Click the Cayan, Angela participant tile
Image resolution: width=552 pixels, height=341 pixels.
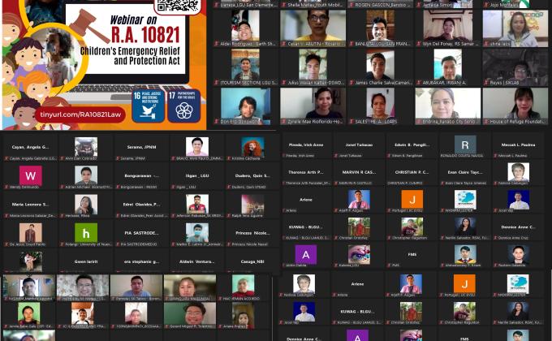[31, 148]
